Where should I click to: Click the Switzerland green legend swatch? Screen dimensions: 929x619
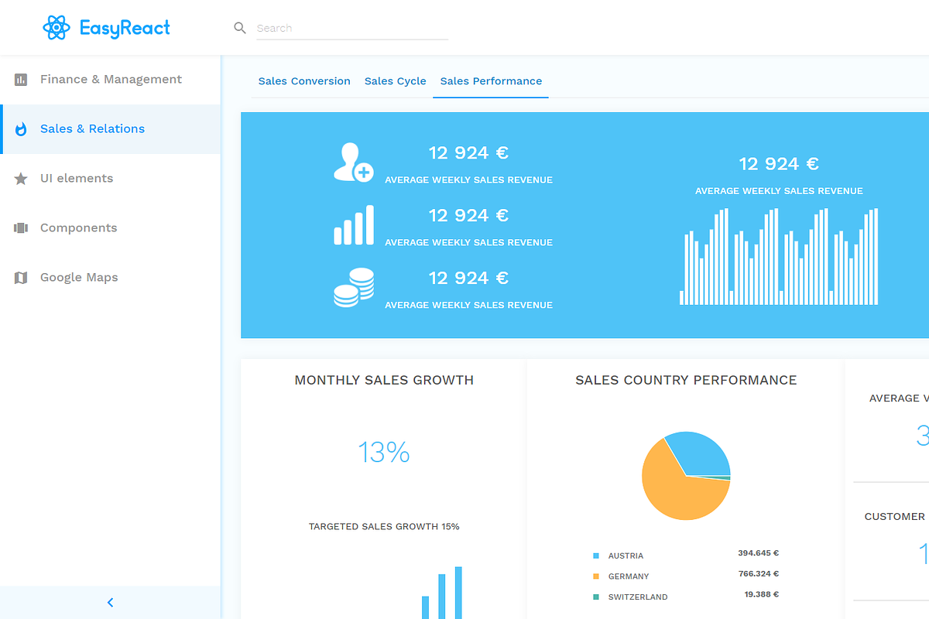point(596,597)
